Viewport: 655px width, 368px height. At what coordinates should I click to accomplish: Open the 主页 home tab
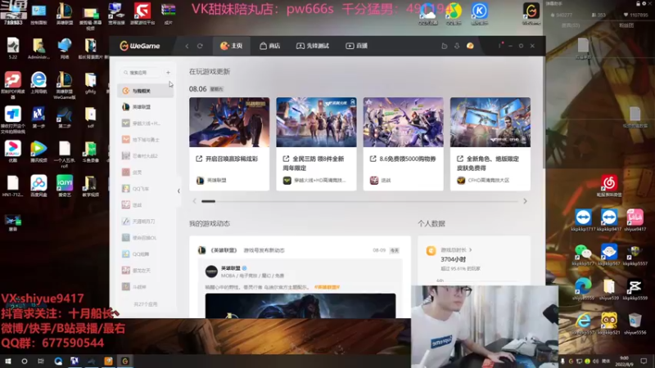click(232, 46)
